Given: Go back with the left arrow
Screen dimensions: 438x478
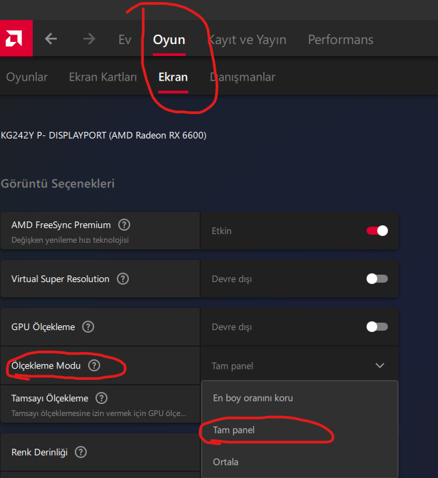Looking at the screenshot, I should [51, 39].
